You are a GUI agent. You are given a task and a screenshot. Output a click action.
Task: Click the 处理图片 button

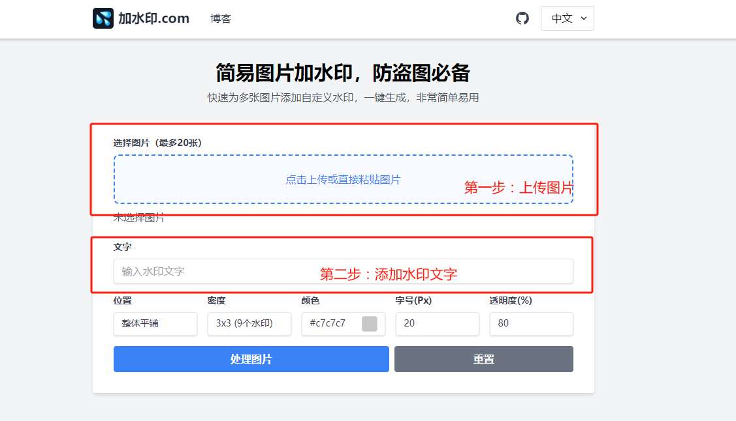(251, 359)
